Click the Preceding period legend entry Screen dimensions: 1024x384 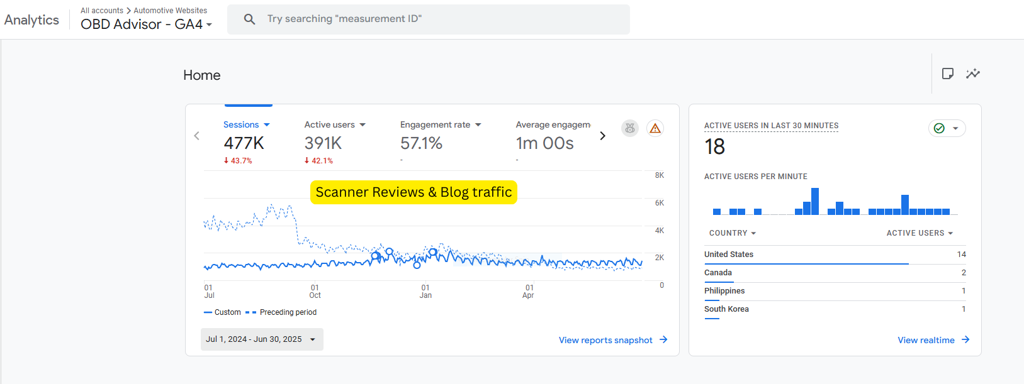tap(281, 312)
